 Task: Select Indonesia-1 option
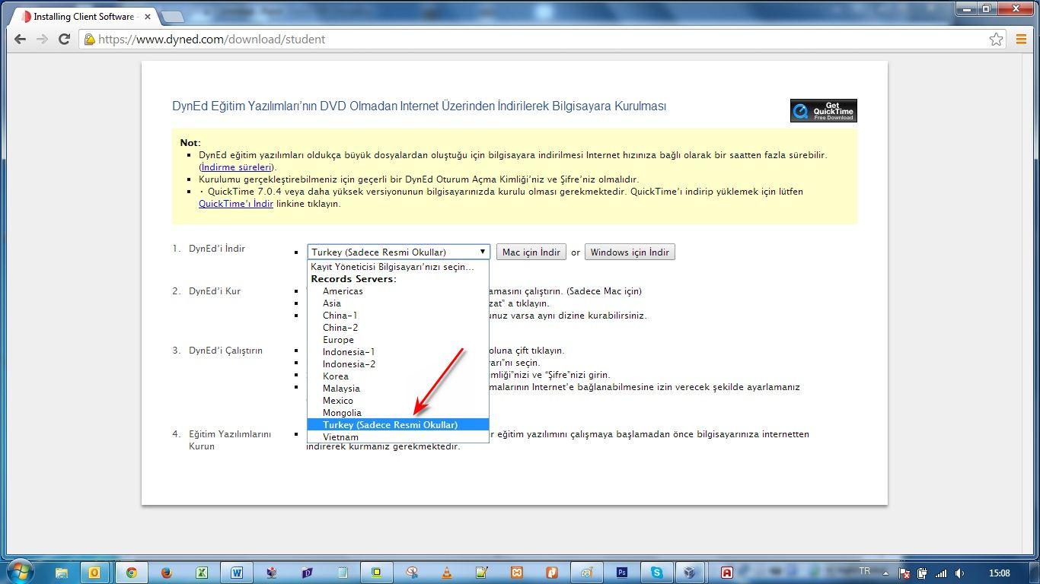pyautogui.click(x=398, y=352)
